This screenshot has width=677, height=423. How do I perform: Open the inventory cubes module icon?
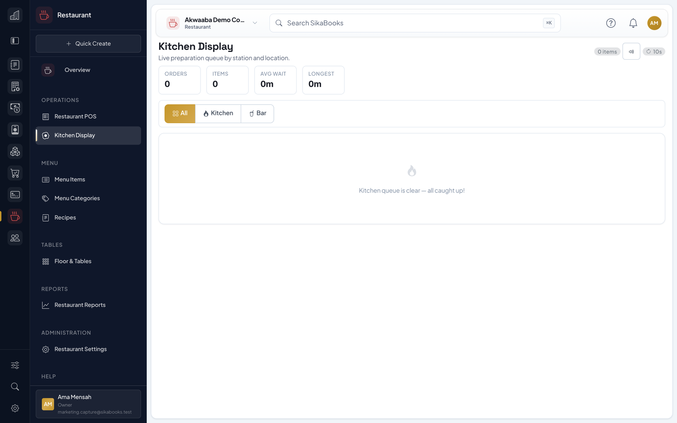[15, 151]
